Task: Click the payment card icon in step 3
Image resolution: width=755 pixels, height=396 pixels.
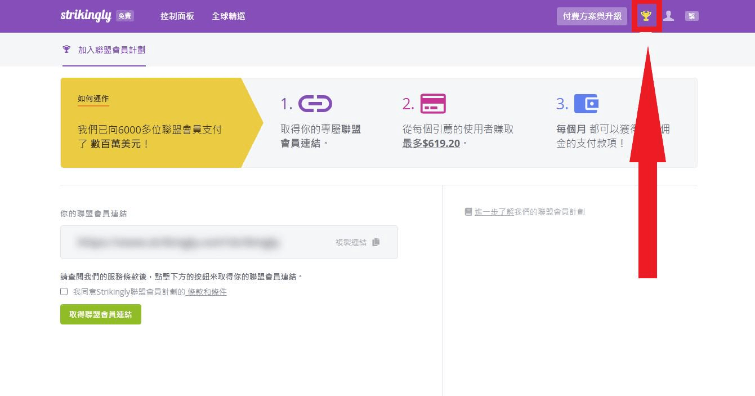Action: point(586,103)
